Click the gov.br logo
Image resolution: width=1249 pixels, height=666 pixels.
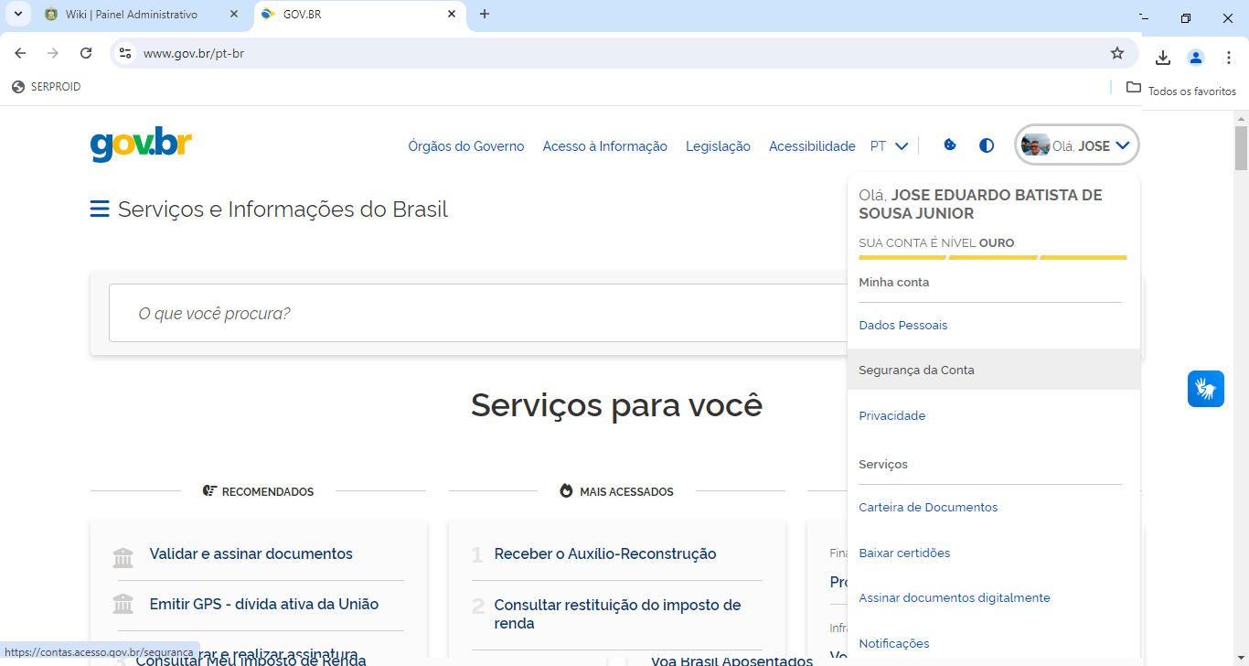pos(140,145)
